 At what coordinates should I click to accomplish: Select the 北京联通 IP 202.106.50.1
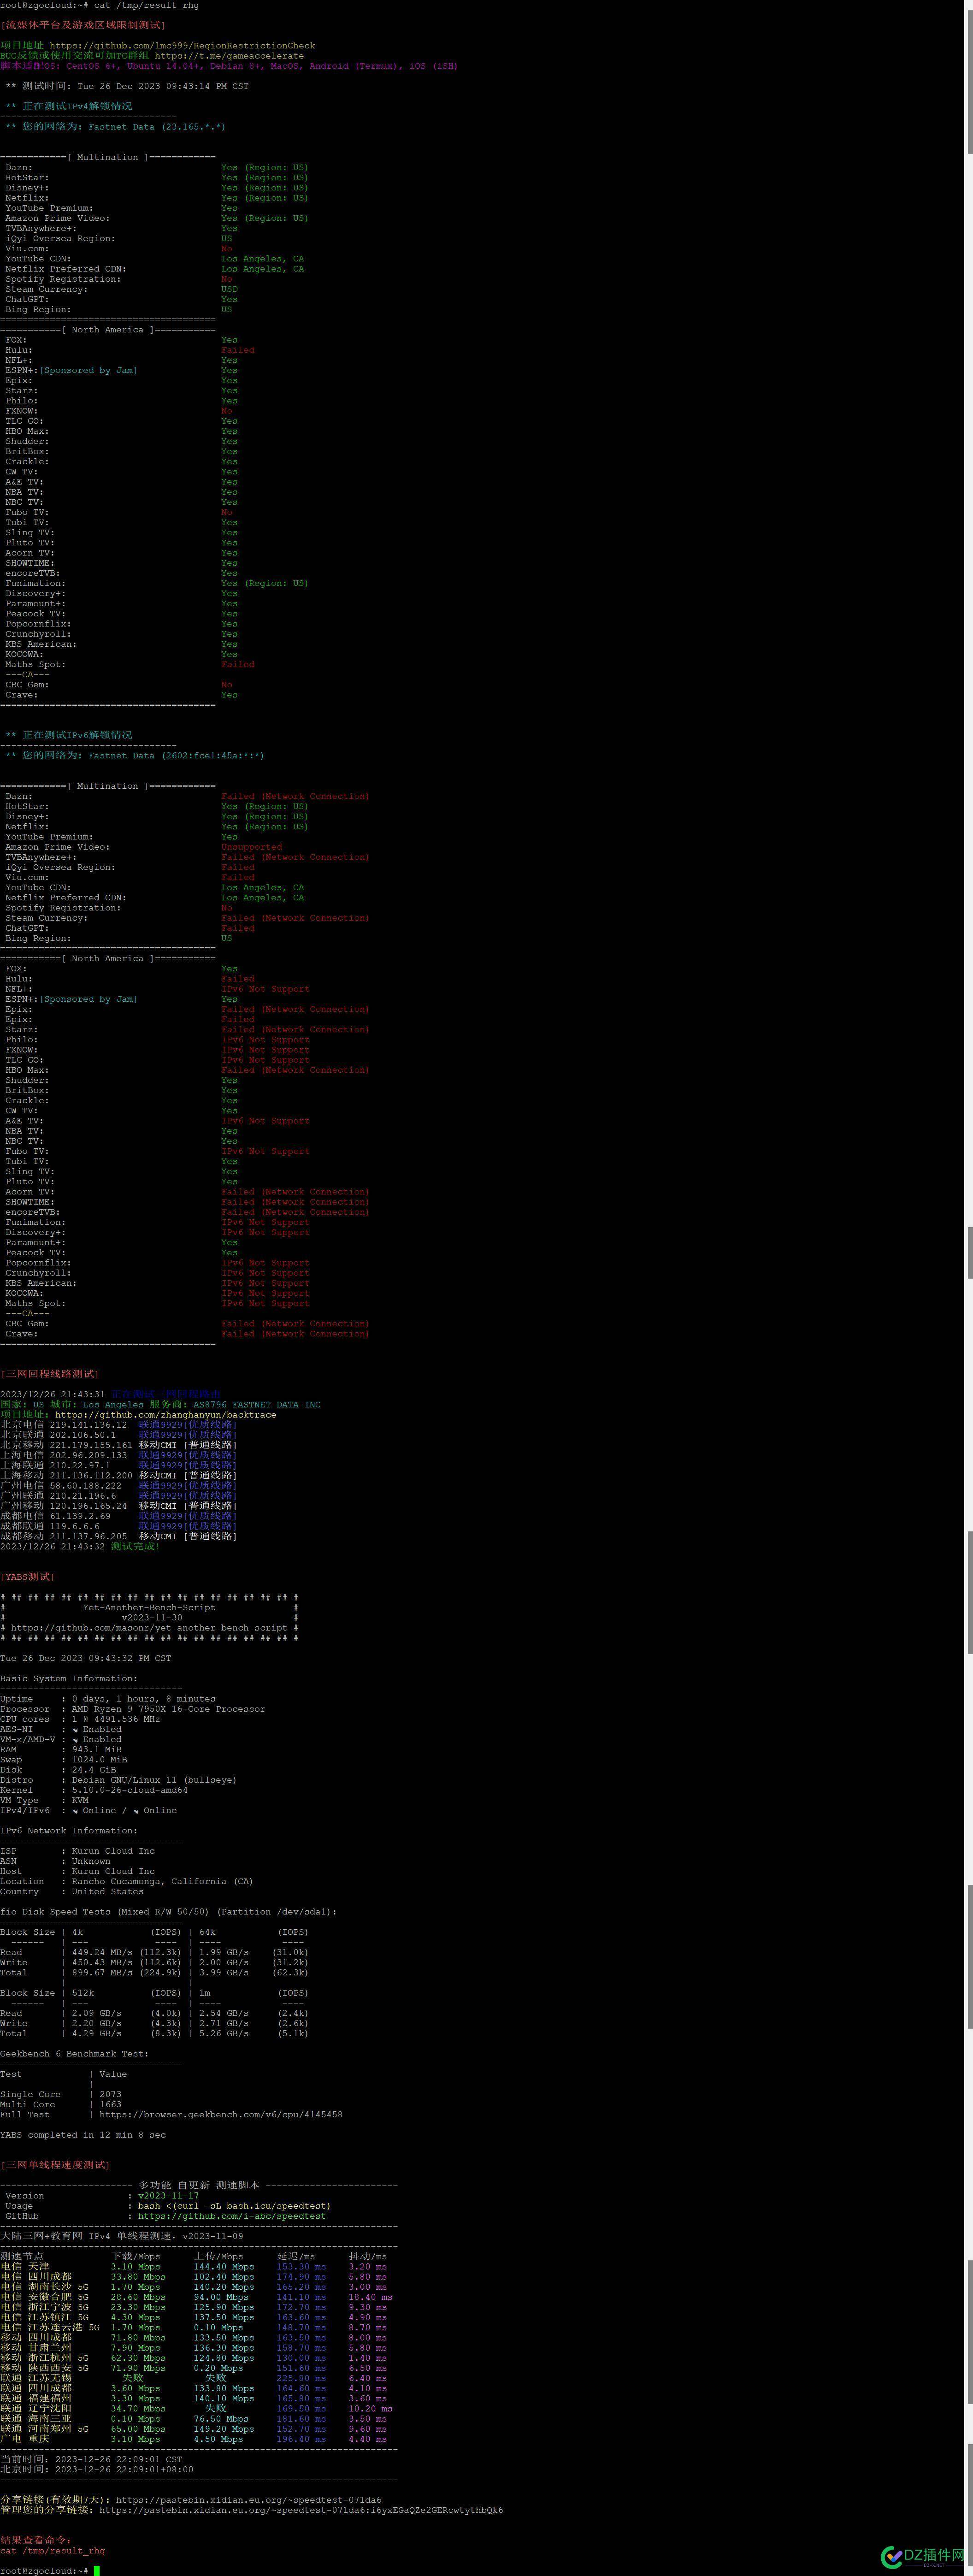[83, 1435]
